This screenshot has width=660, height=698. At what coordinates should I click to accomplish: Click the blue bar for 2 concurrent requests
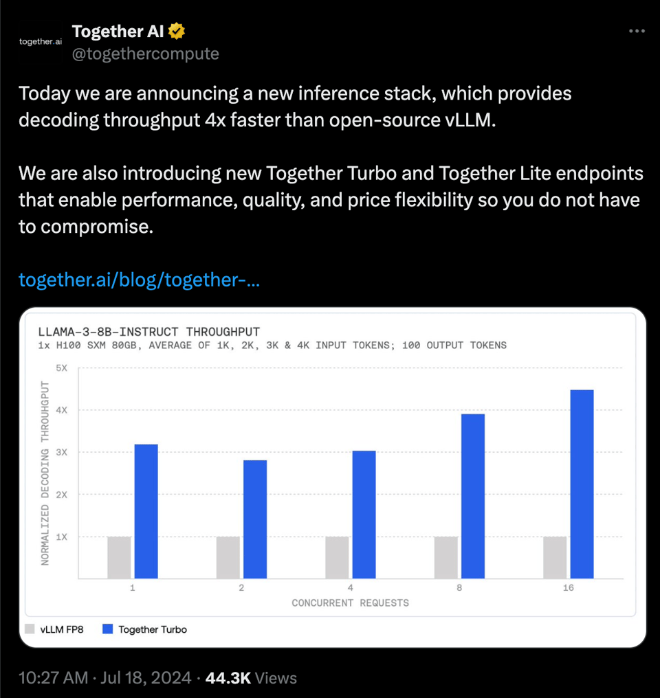(255, 519)
